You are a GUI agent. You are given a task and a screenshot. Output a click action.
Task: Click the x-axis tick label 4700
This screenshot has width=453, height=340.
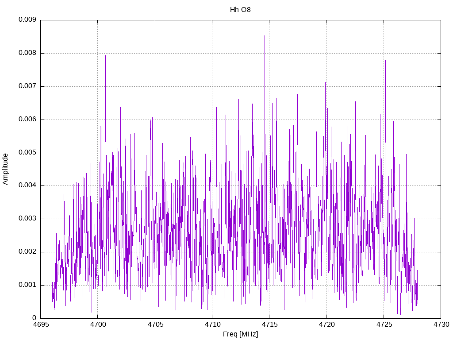98,325
